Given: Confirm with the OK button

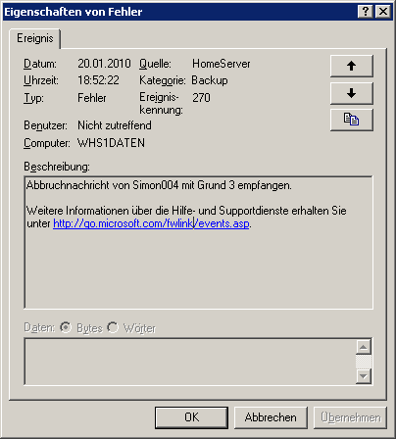Looking at the screenshot, I should [191, 417].
